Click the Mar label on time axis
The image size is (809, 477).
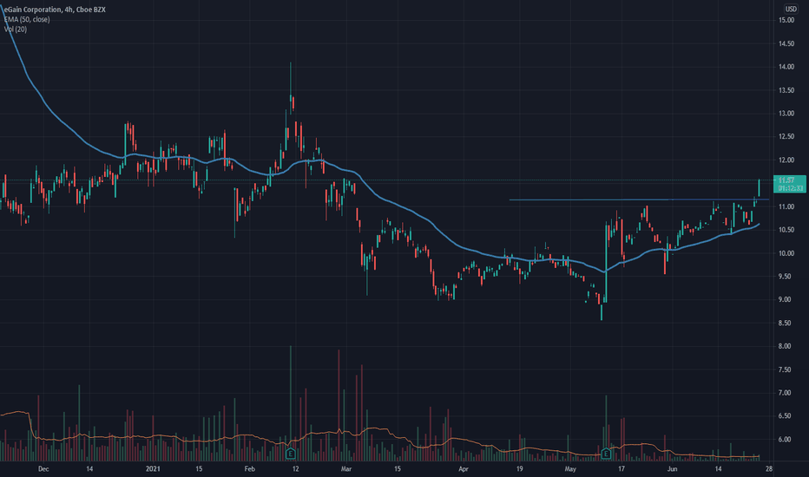pyautogui.click(x=346, y=468)
